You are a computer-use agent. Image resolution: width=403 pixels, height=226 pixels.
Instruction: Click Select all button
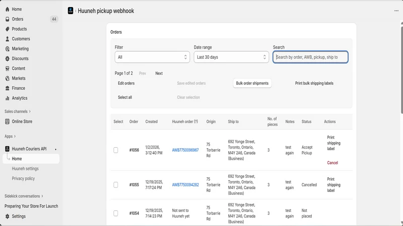pyautogui.click(x=125, y=97)
